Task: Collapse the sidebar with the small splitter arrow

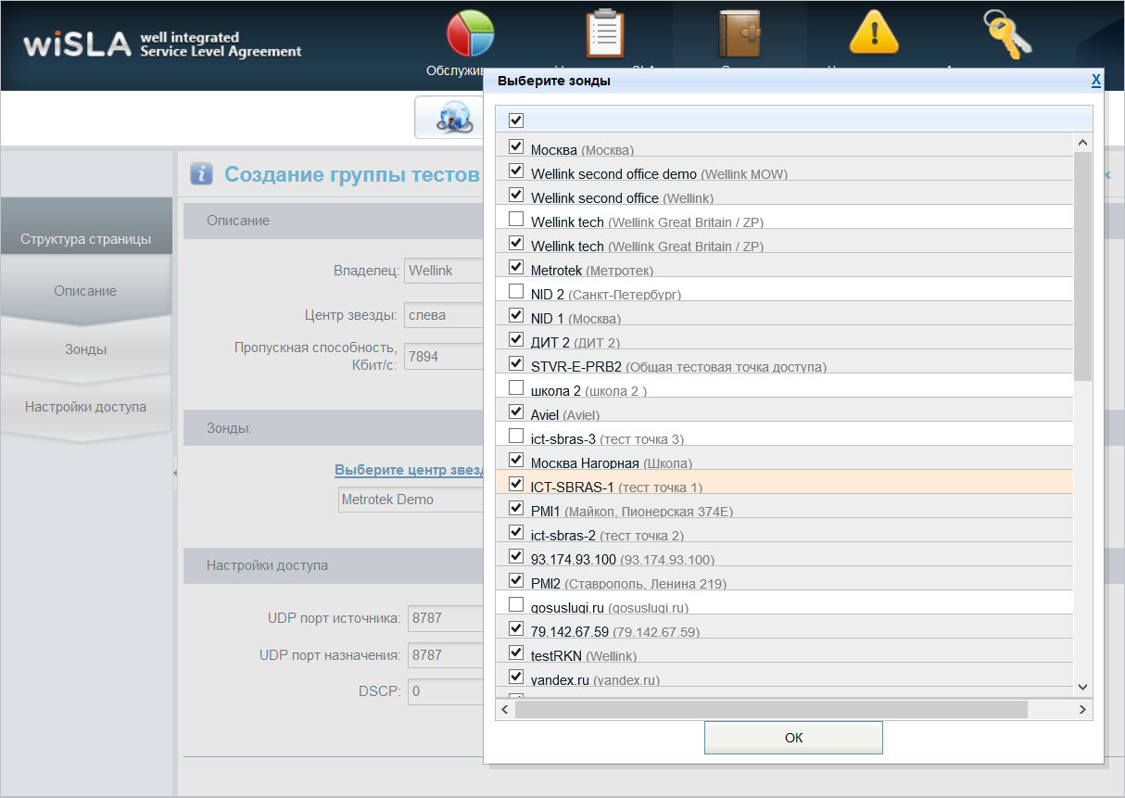Action: point(175,473)
